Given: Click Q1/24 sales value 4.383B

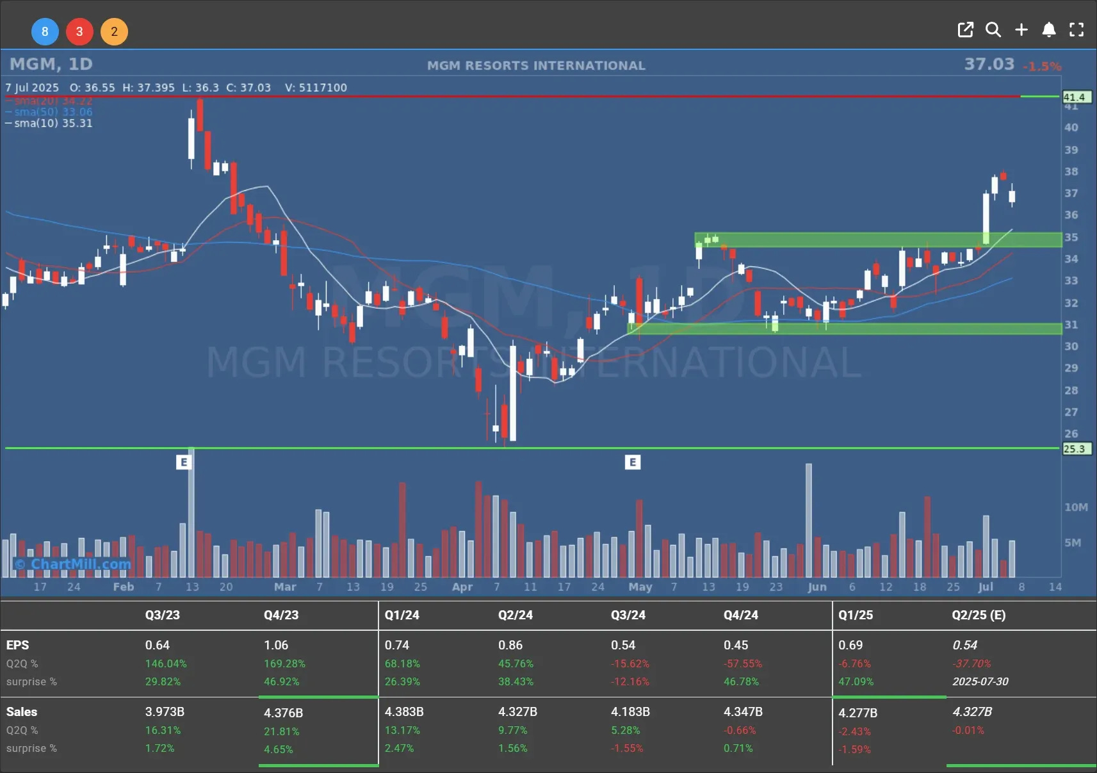Looking at the screenshot, I should [404, 712].
